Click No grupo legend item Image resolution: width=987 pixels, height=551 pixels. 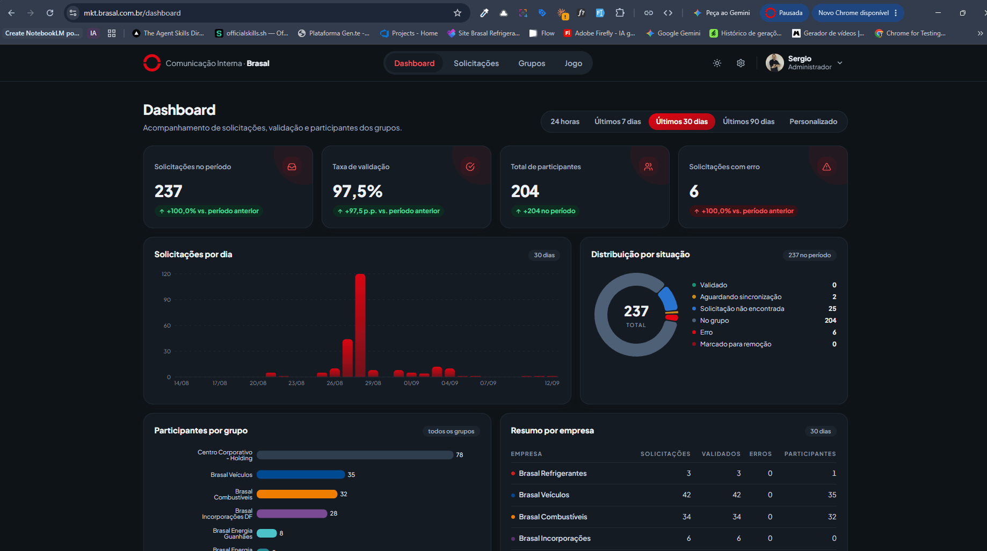click(764, 321)
